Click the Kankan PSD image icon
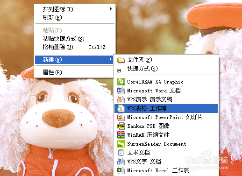This screenshot has width=242, height=176. [x=121, y=126]
